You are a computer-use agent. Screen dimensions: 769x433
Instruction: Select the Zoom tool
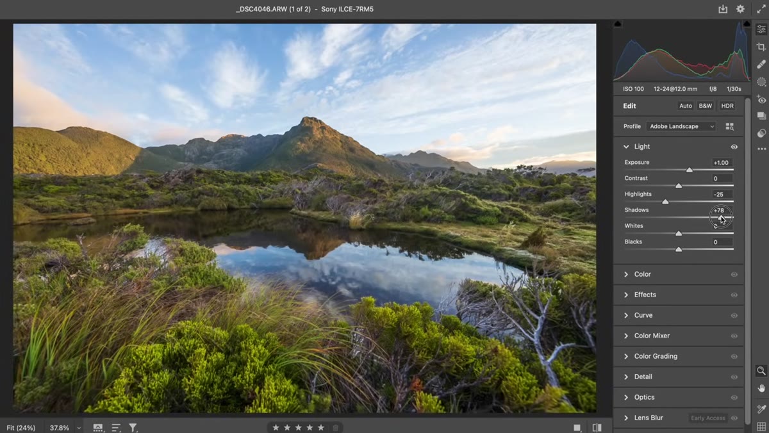coord(761,371)
